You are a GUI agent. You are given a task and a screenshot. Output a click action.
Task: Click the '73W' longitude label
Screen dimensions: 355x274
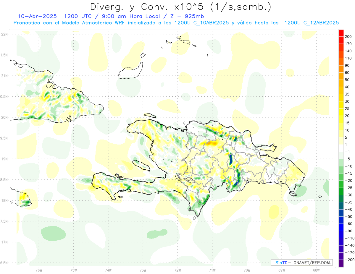coord(143,270)
